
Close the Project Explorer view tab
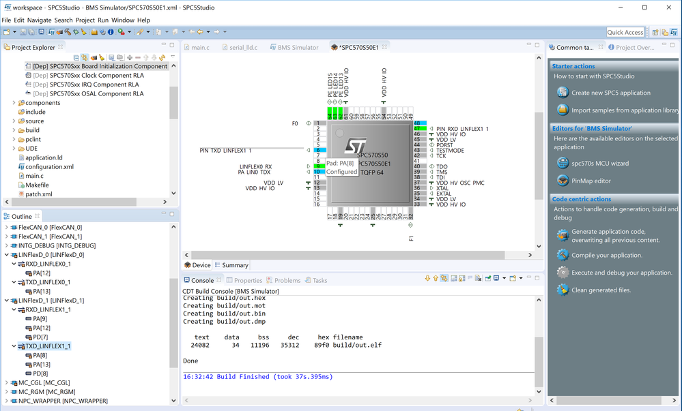tap(61, 47)
